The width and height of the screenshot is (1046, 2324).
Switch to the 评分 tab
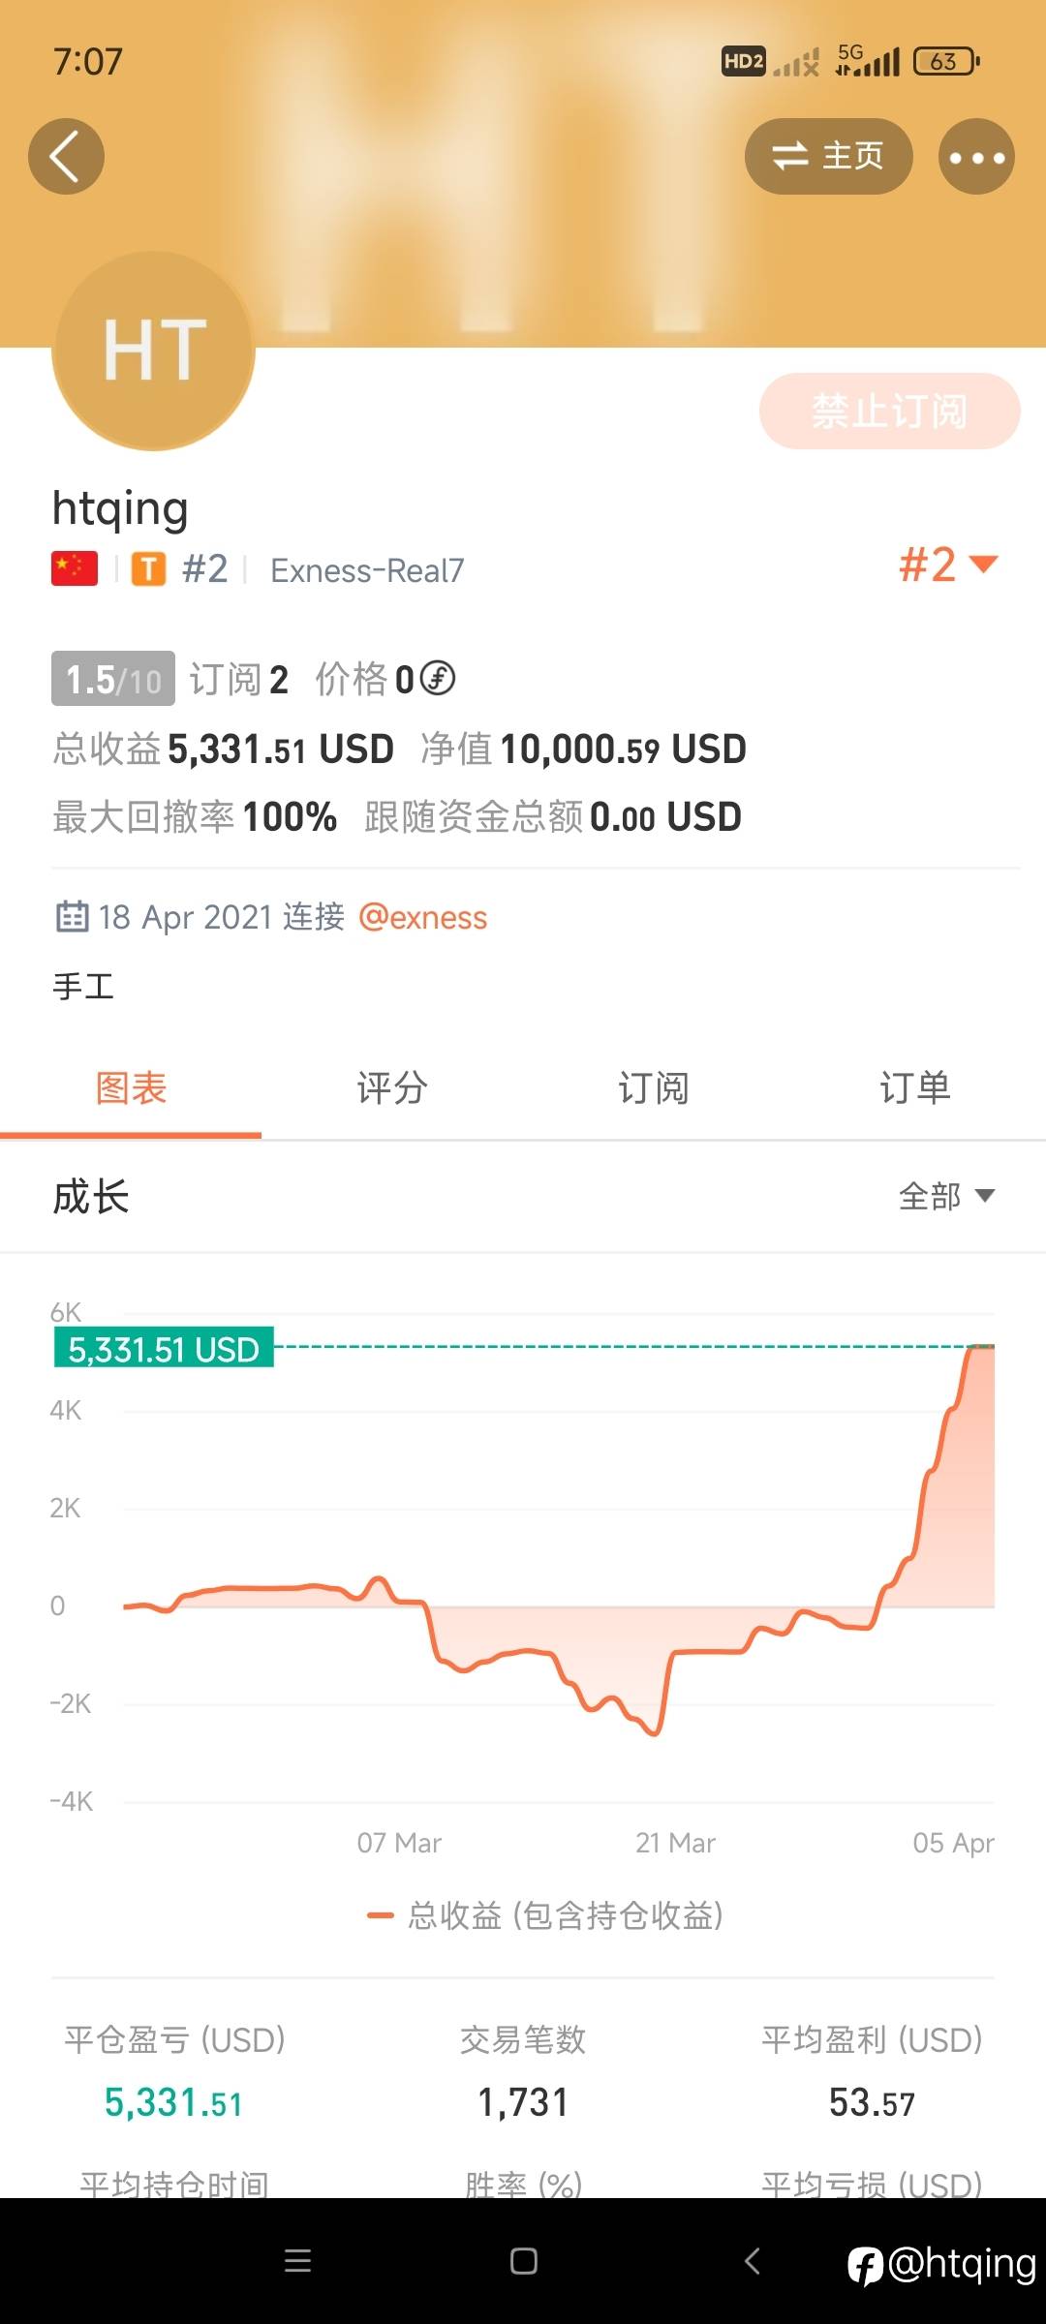392,1088
